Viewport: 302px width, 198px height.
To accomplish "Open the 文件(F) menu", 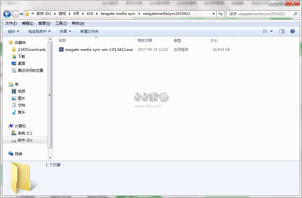I will (11, 23).
